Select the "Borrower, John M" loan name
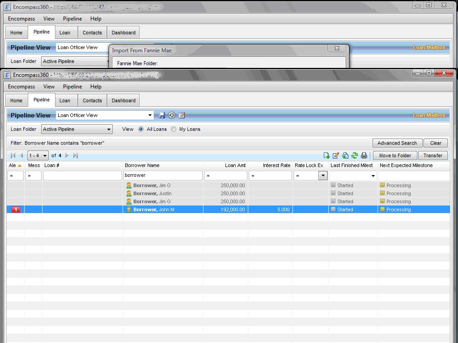Image resolution: width=458 pixels, height=343 pixels. 154,209
